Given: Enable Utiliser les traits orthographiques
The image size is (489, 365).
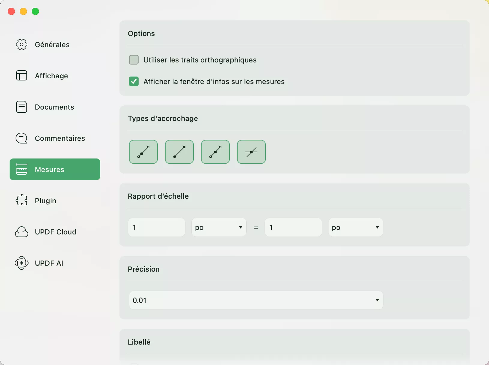Looking at the screenshot, I should (x=134, y=60).
